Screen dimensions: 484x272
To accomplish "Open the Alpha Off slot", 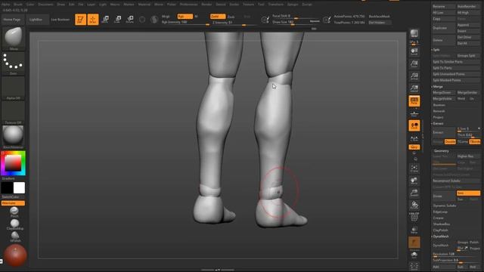I will 14,88.
